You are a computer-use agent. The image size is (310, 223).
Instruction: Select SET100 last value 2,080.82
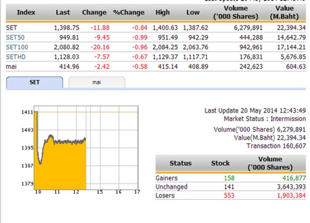pos(66,47)
